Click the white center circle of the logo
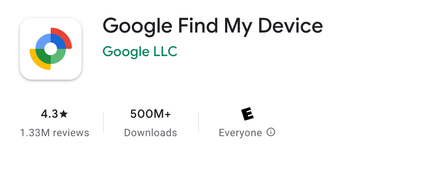The width and height of the screenshot is (427, 173). pos(51,49)
